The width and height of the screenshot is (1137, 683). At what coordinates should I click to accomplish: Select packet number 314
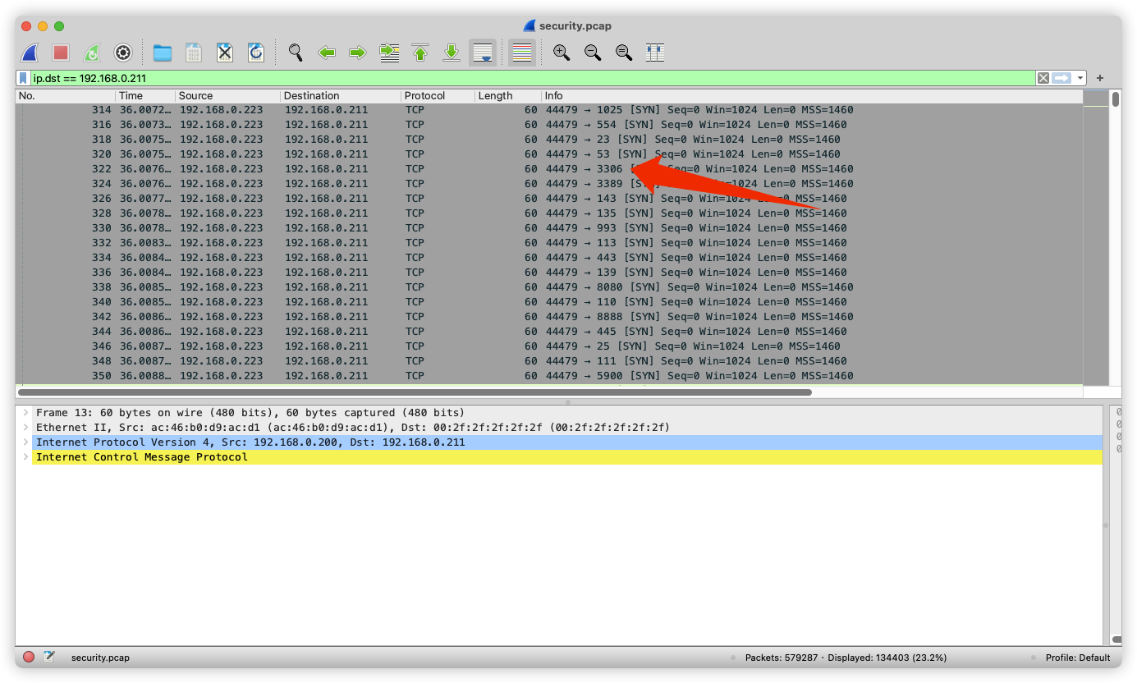pyautogui.click(x=549, y=110)
